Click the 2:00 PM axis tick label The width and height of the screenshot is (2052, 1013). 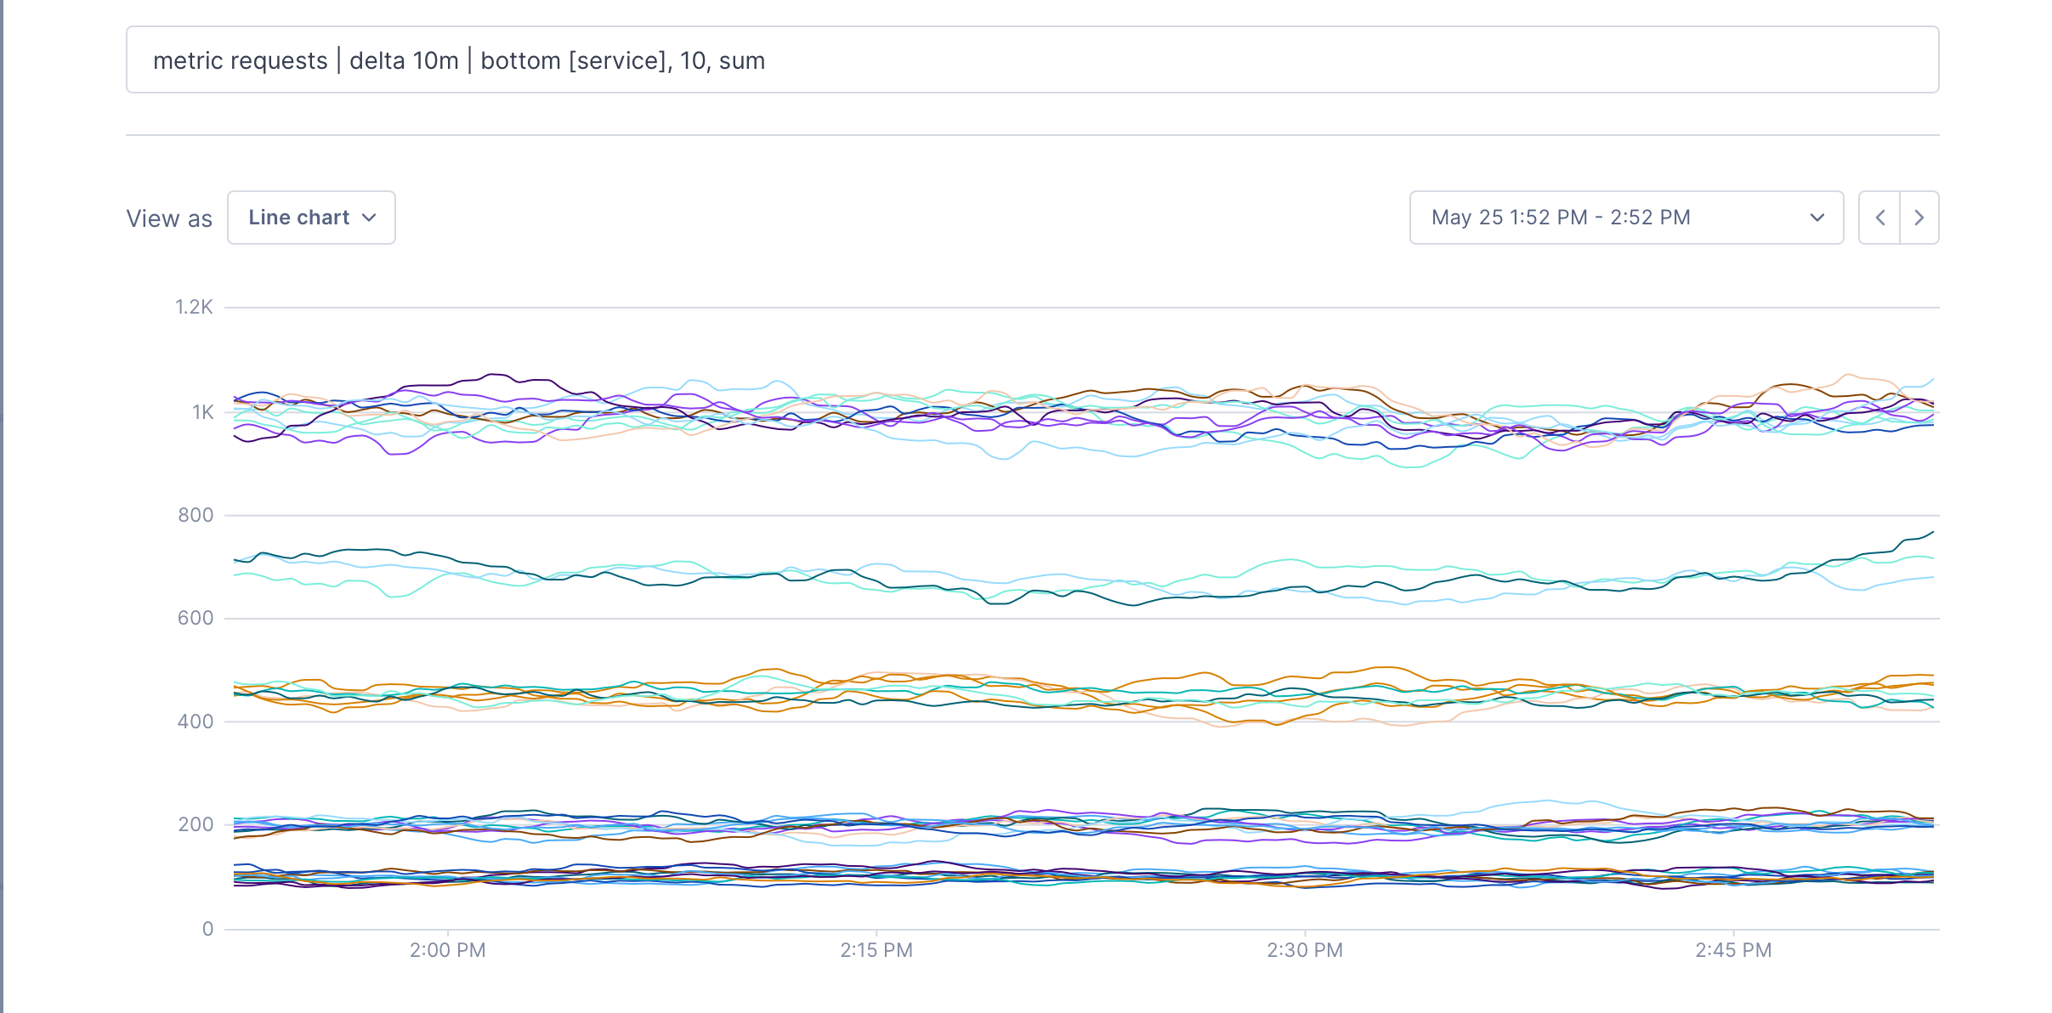click(x=447, y=950)
